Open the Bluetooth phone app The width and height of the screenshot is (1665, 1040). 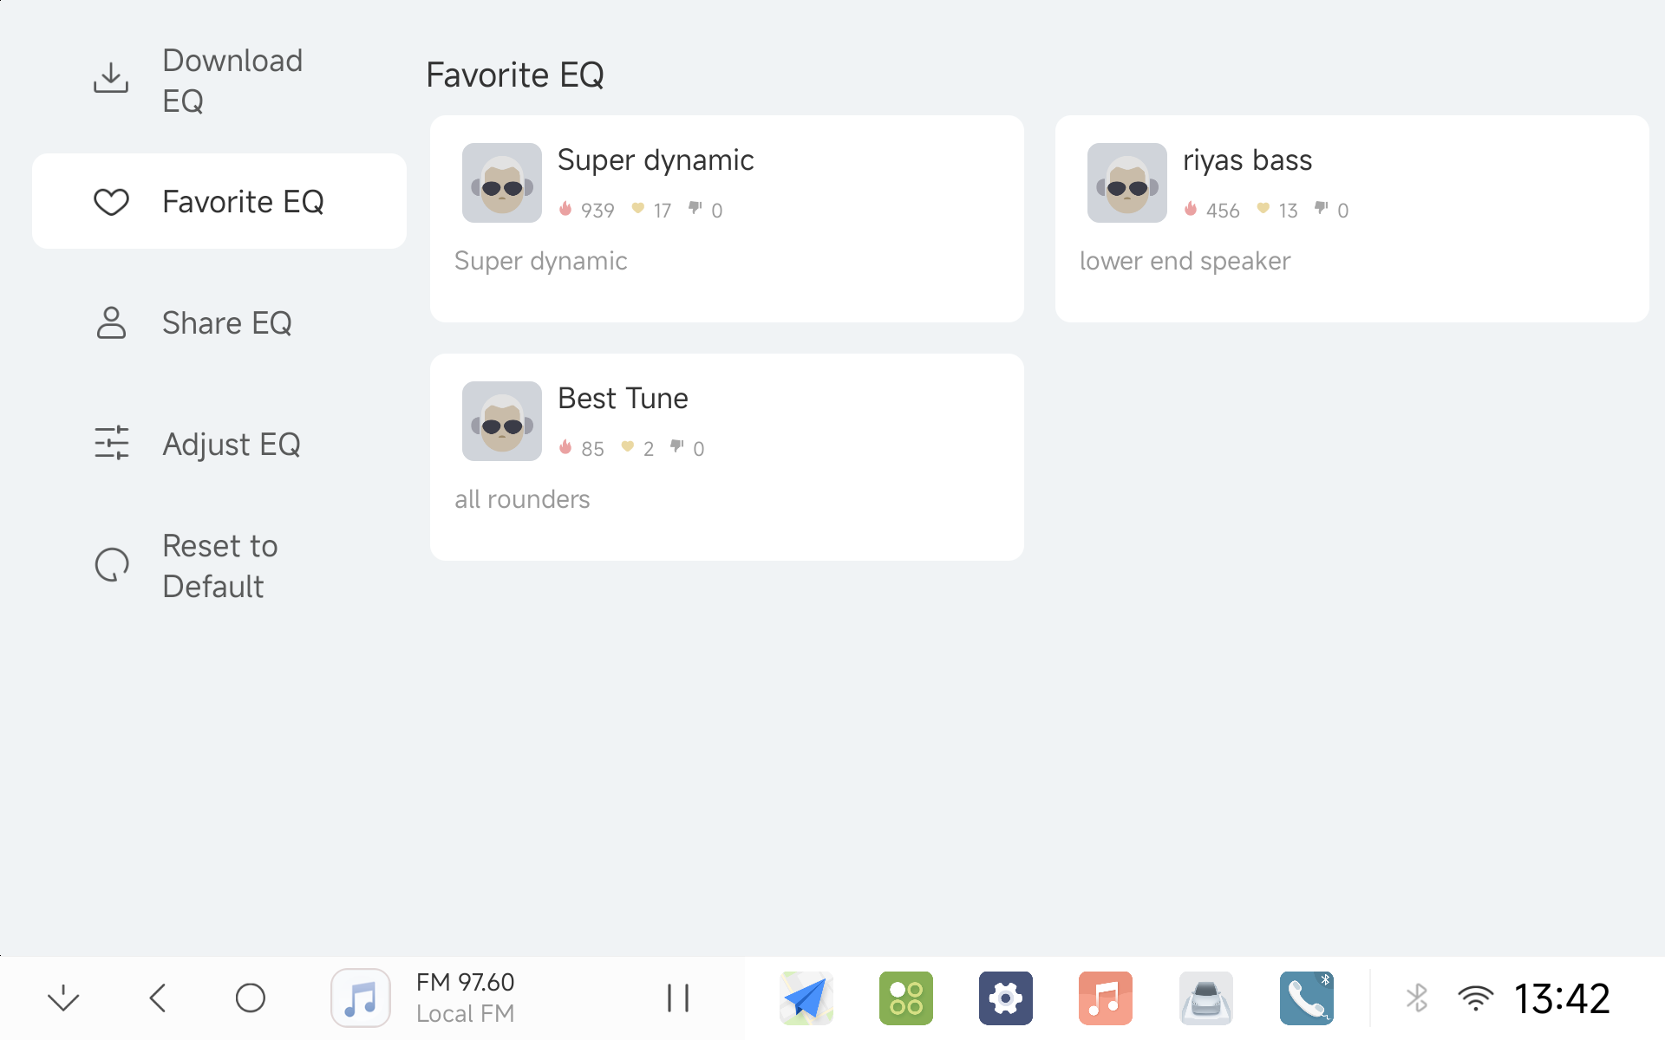[x=1306, y=998]
